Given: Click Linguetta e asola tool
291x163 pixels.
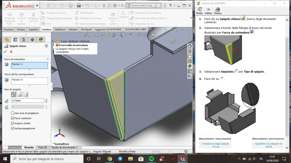Looking at the screenshot, I should tap(142, 24).
